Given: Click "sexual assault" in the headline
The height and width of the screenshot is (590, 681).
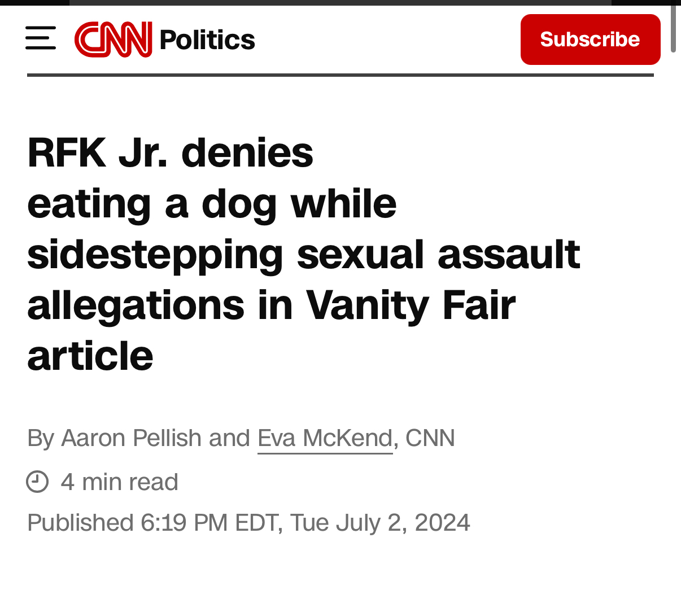Looking at the screenshot, I should [x=438, y=255].
